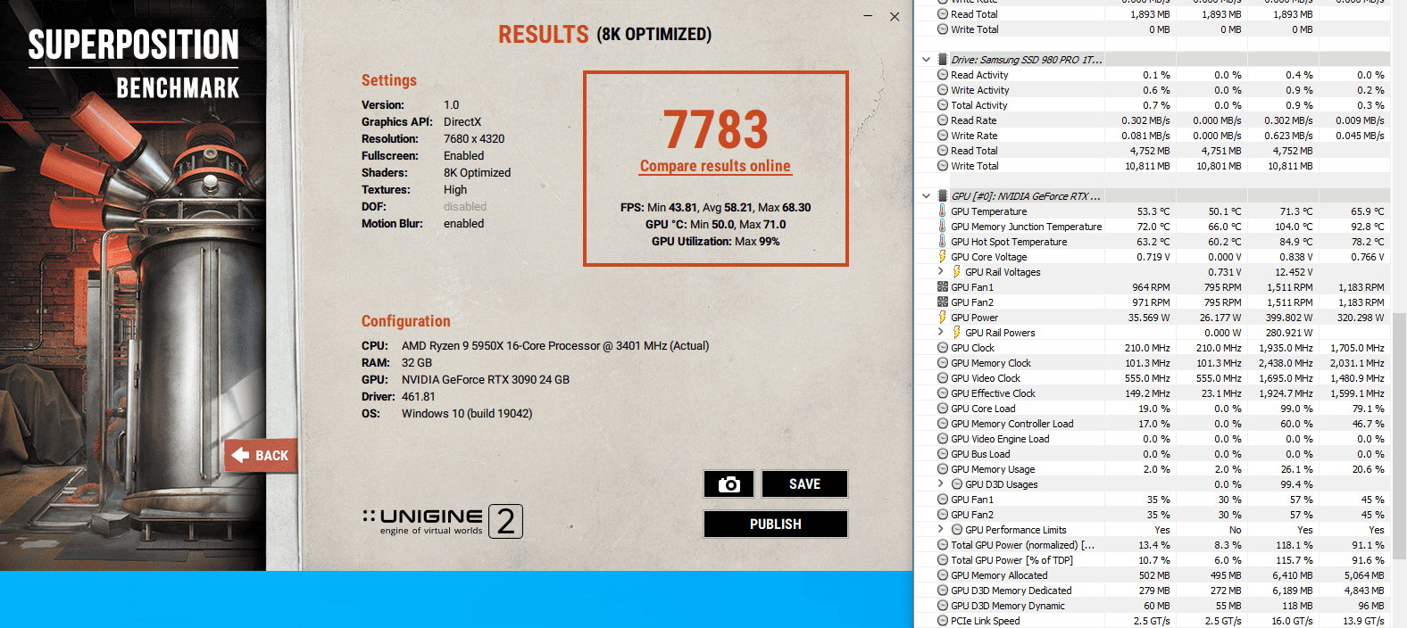This screenshot has height=628, width=1407.
Task: Click the SAVE button
Action: tap(804, 483)
